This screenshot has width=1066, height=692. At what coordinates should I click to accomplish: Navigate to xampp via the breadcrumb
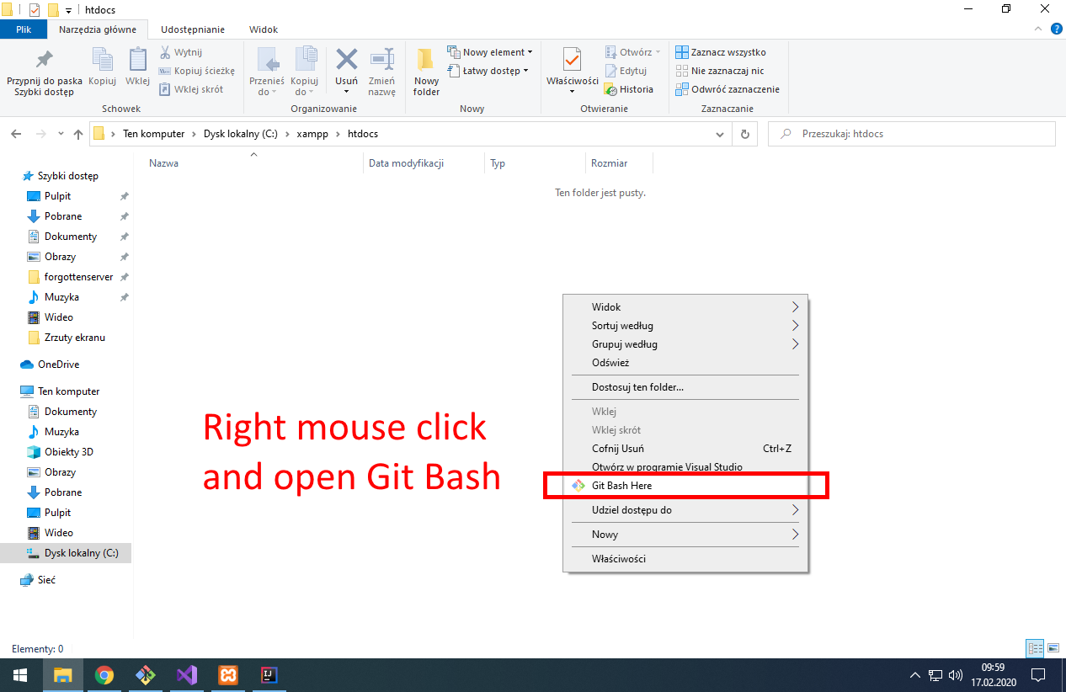312,133
